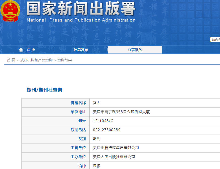This screenshot has height=169, width=220.
Task: Click the 机构名称 row label
Action: click(78, 103)
